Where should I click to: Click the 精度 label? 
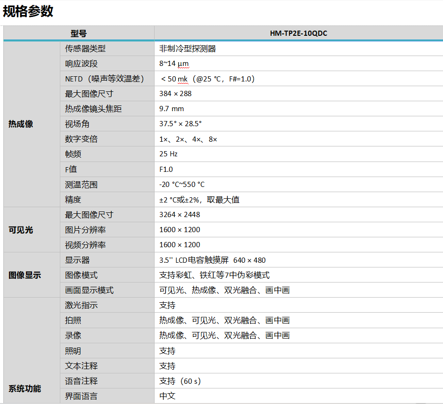(73, 200)
